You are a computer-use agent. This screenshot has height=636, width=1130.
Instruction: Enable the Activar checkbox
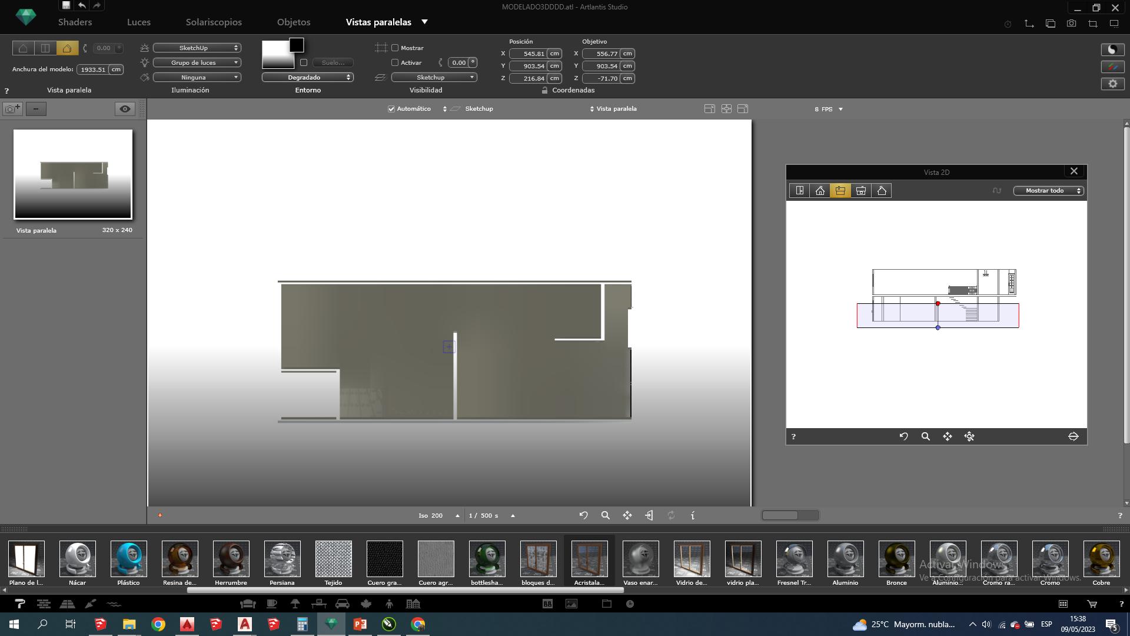[x=395, y=62]
